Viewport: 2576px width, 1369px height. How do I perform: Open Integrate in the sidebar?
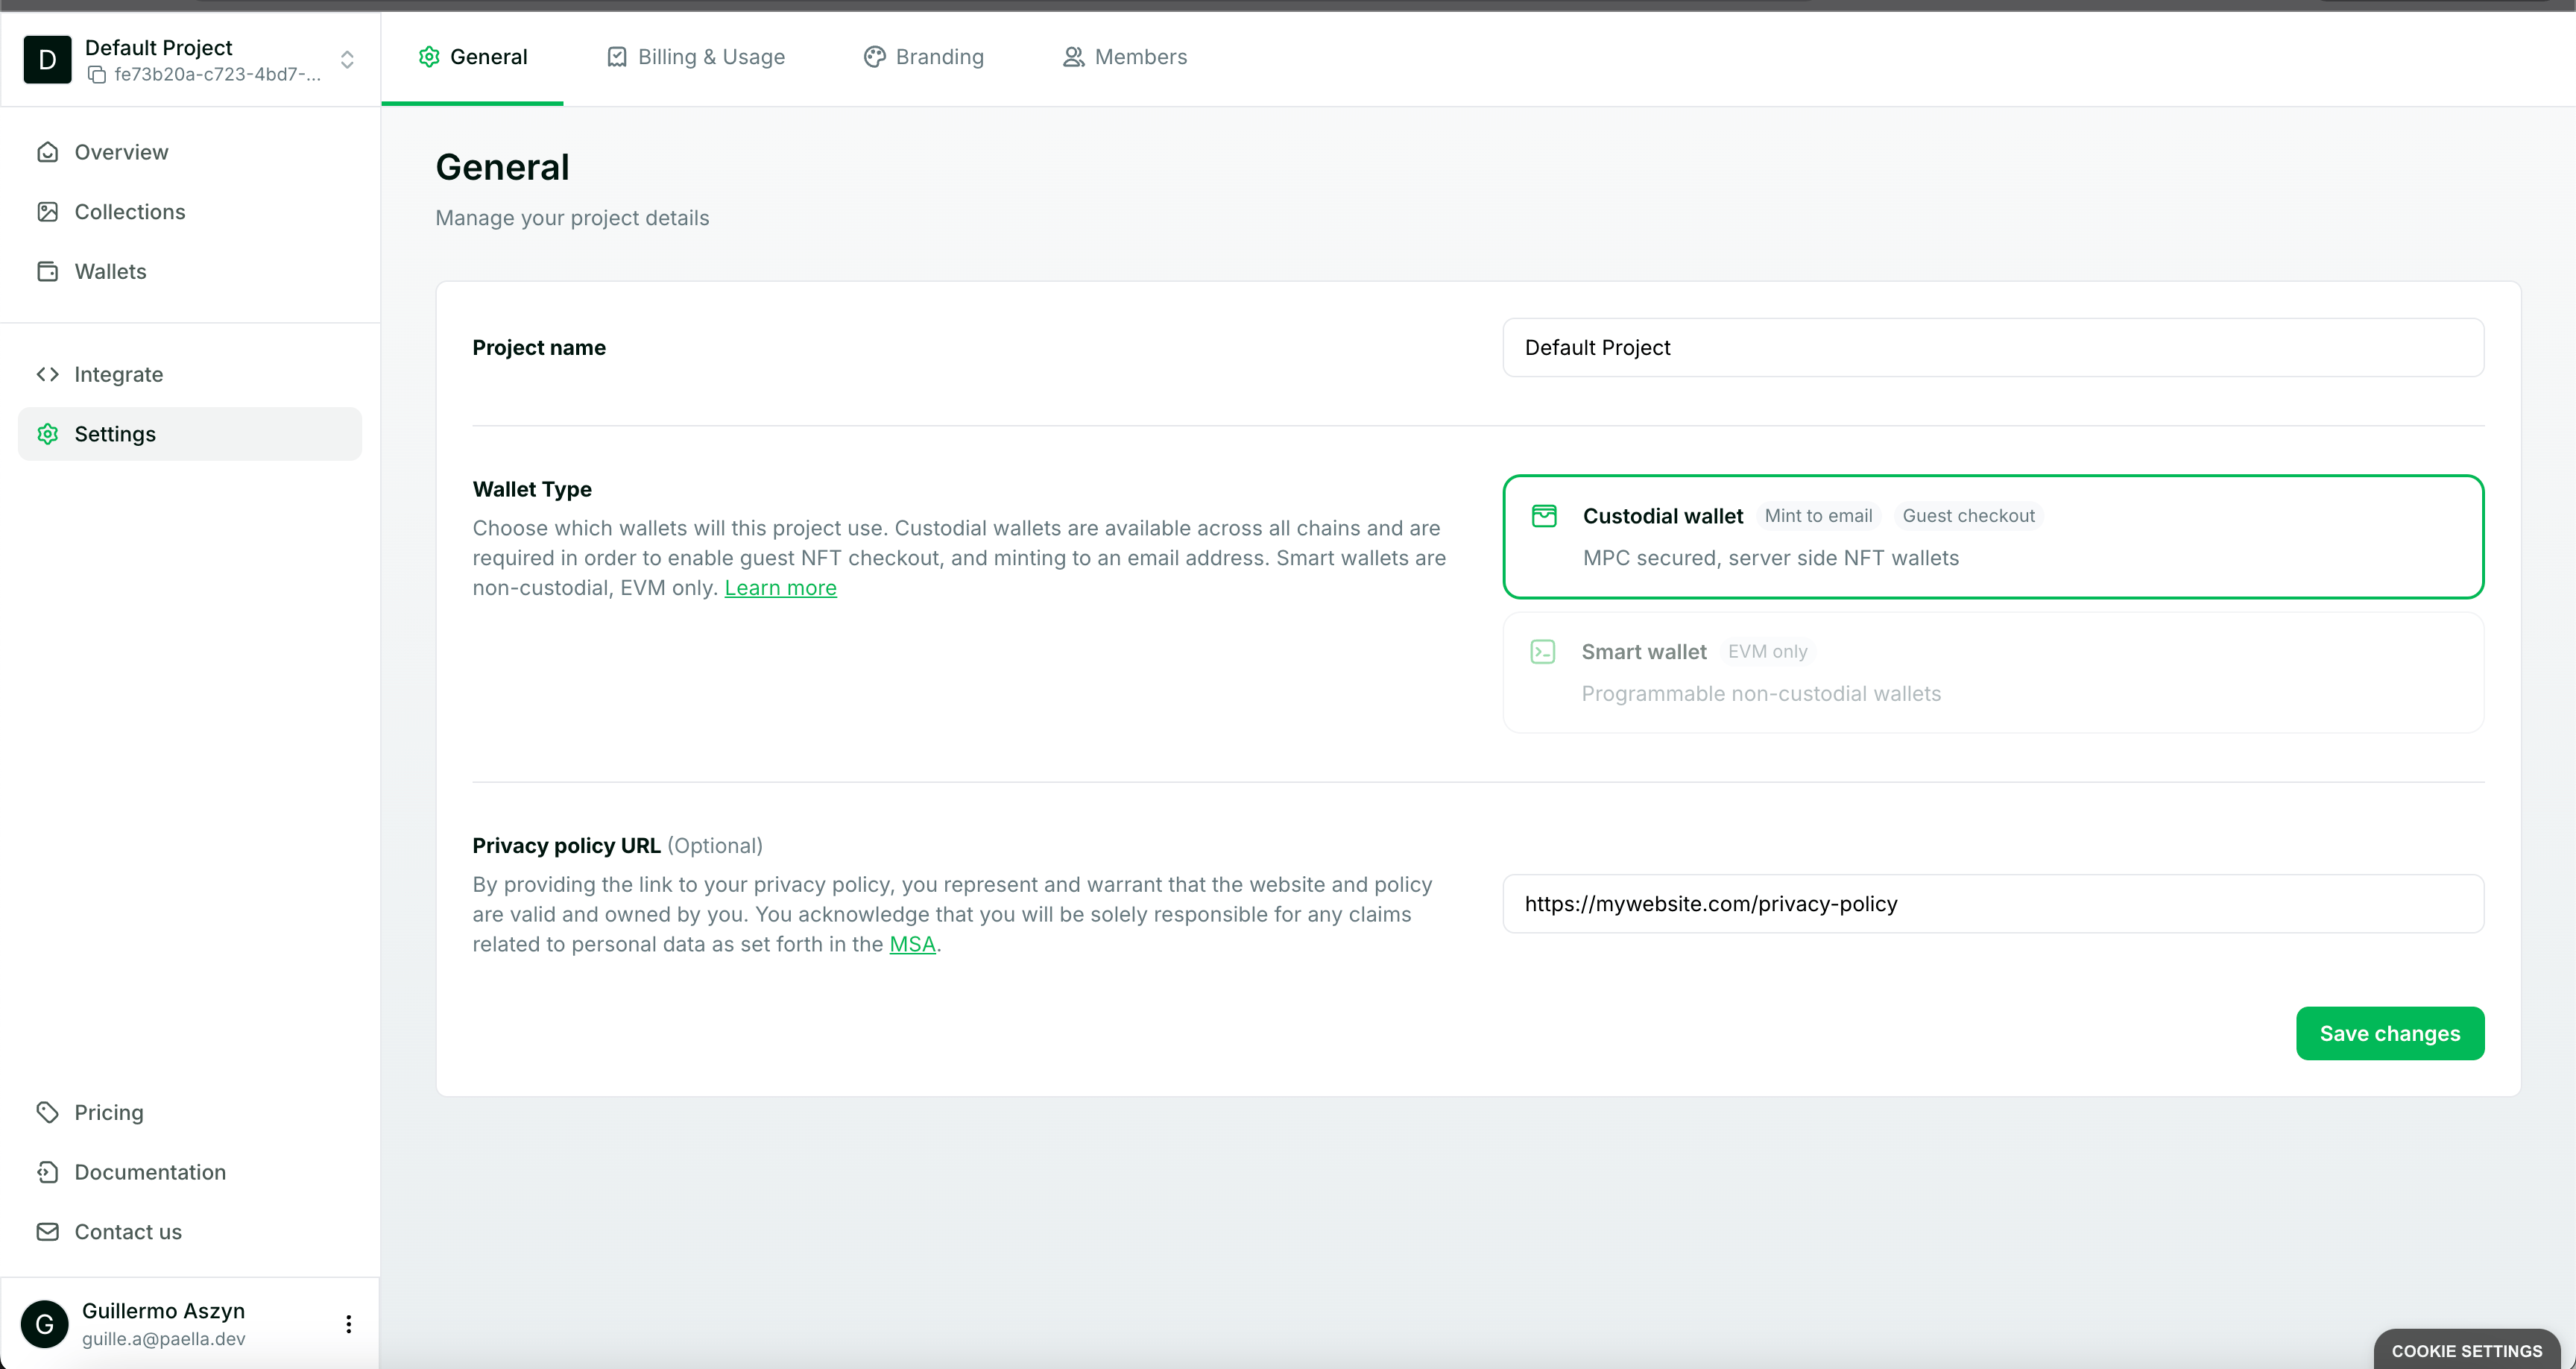(x=190, y=374)
